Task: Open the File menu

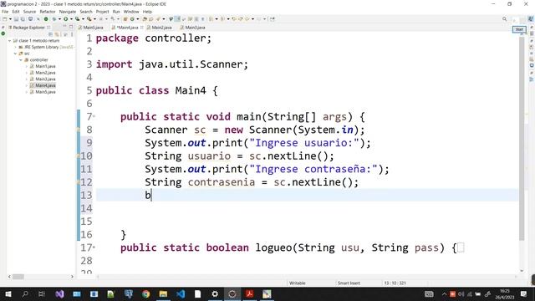Action: click(5, 12)
